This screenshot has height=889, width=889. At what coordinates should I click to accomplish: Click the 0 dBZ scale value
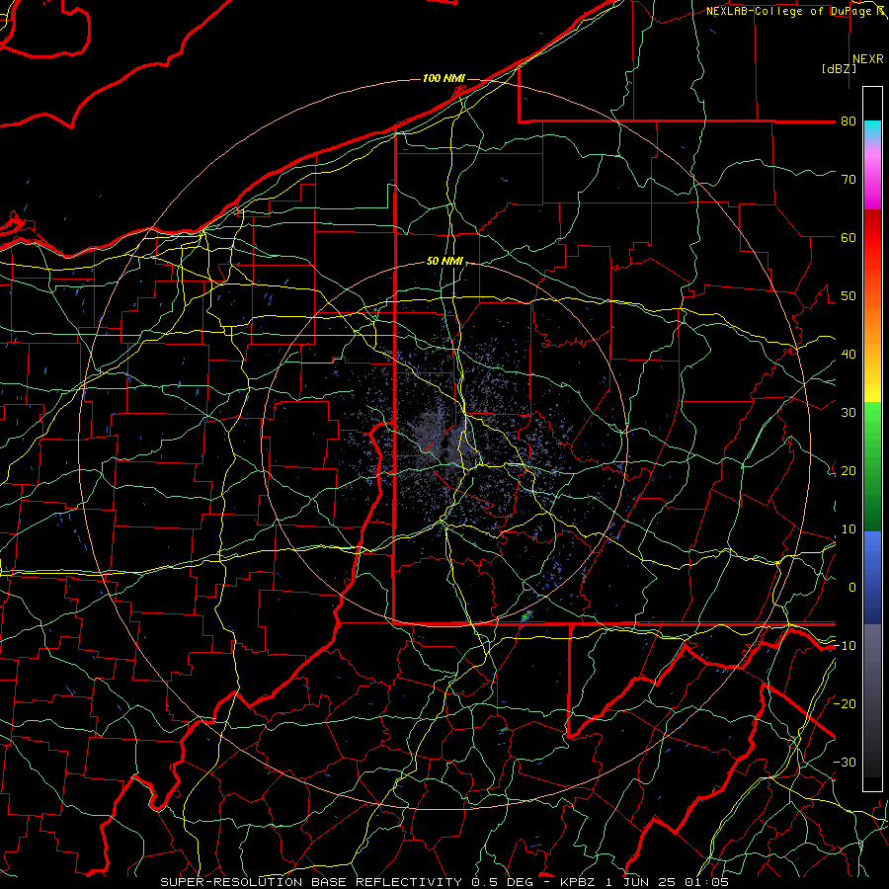coord(852,588)
